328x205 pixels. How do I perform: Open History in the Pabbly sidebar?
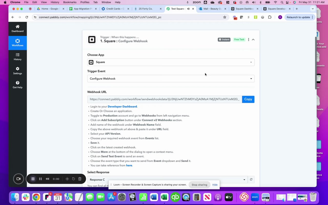(17, 57)
